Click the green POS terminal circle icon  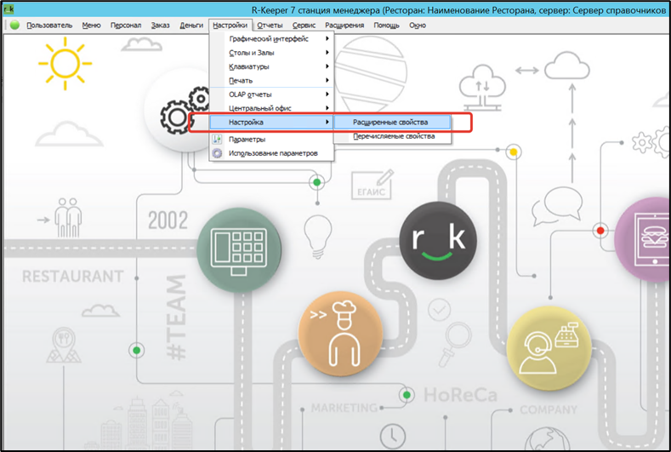[x=238, y=248]
